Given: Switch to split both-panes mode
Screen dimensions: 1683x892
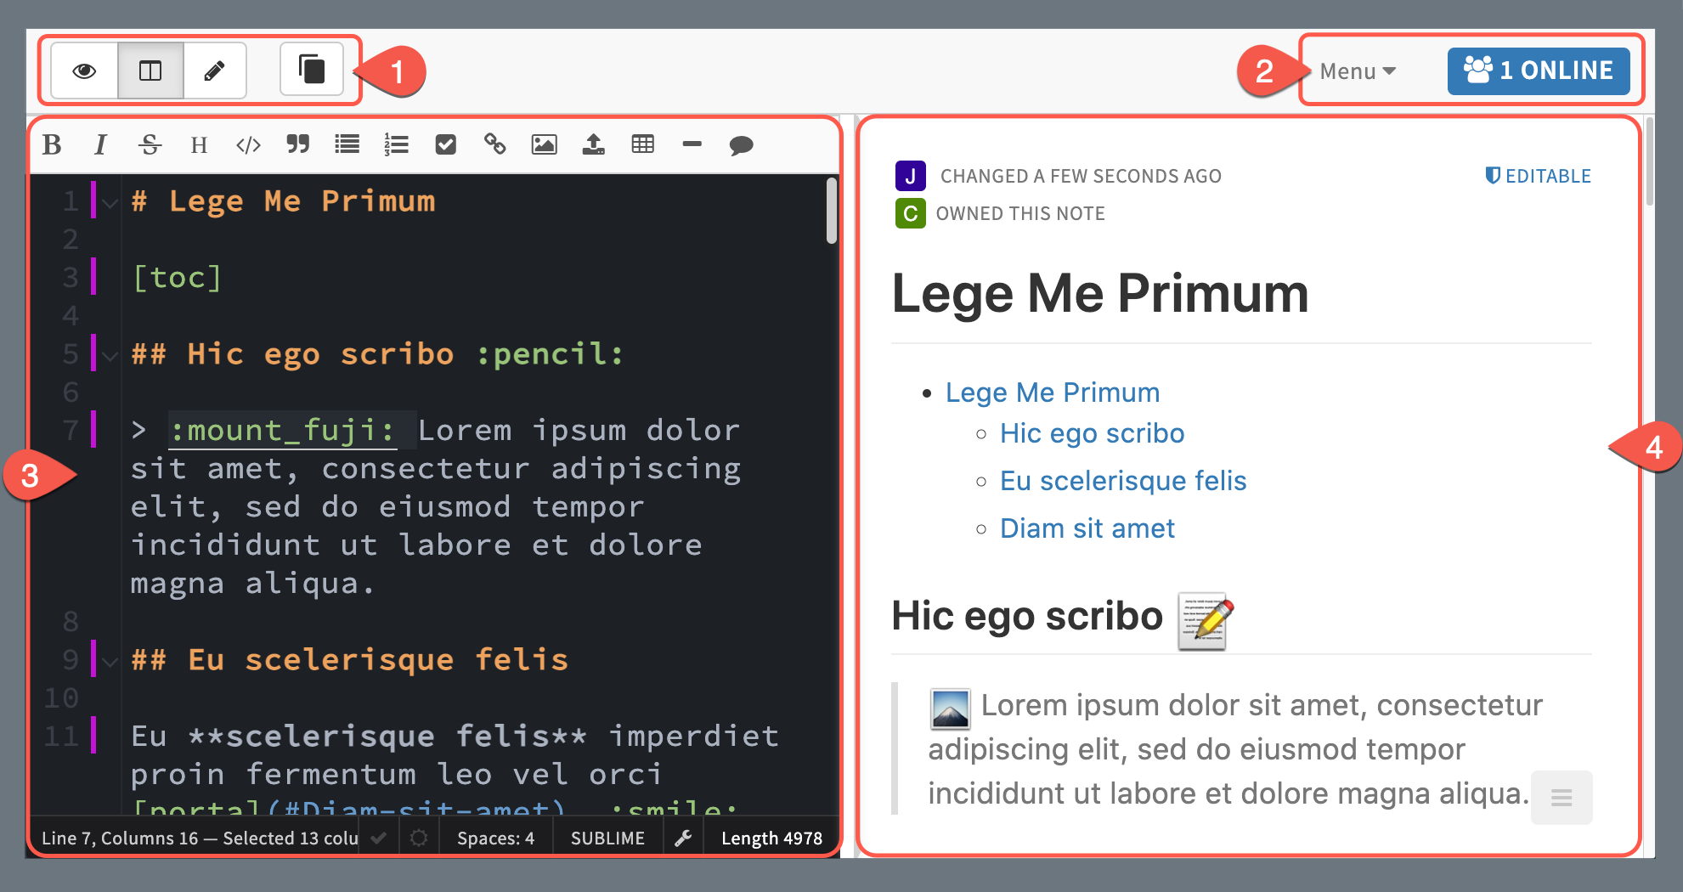Looking at the screenshot, I should click(150, 71).
